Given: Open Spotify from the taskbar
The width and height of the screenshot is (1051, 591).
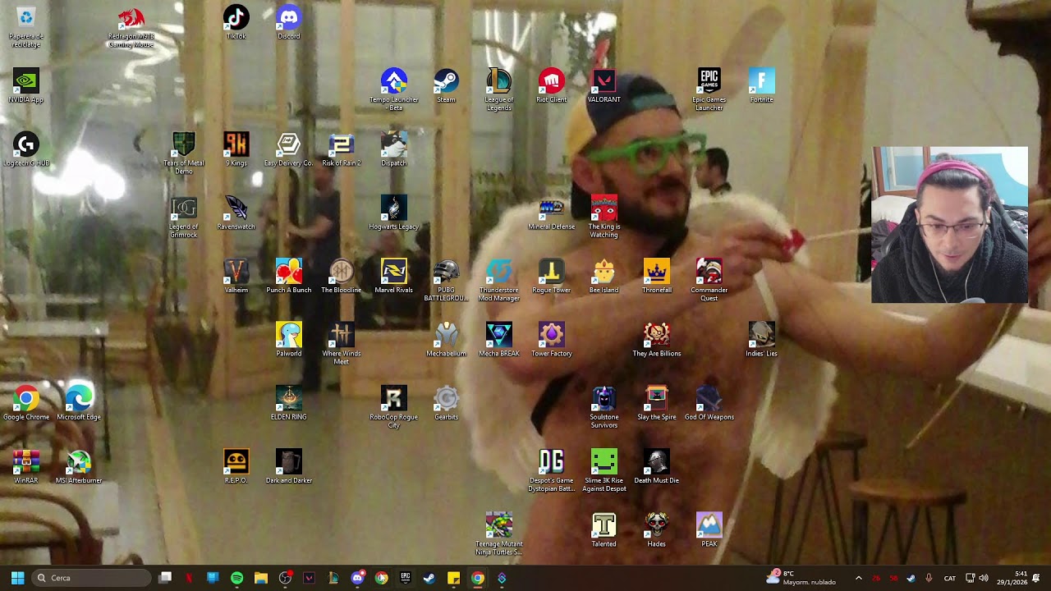Looking at the screenshot, I should tap(236, 578).
